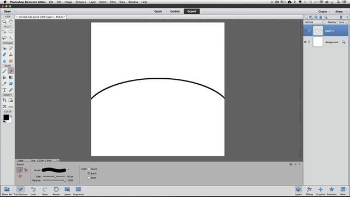This screenshot has height=197, width=350.
Task: Select the Custom Shape tool
Action: click(11, 84)
